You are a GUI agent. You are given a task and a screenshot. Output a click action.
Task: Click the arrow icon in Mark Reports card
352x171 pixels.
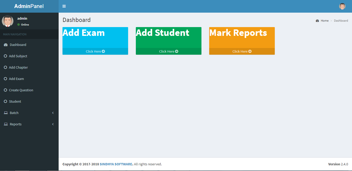click(x=250, y=51)
